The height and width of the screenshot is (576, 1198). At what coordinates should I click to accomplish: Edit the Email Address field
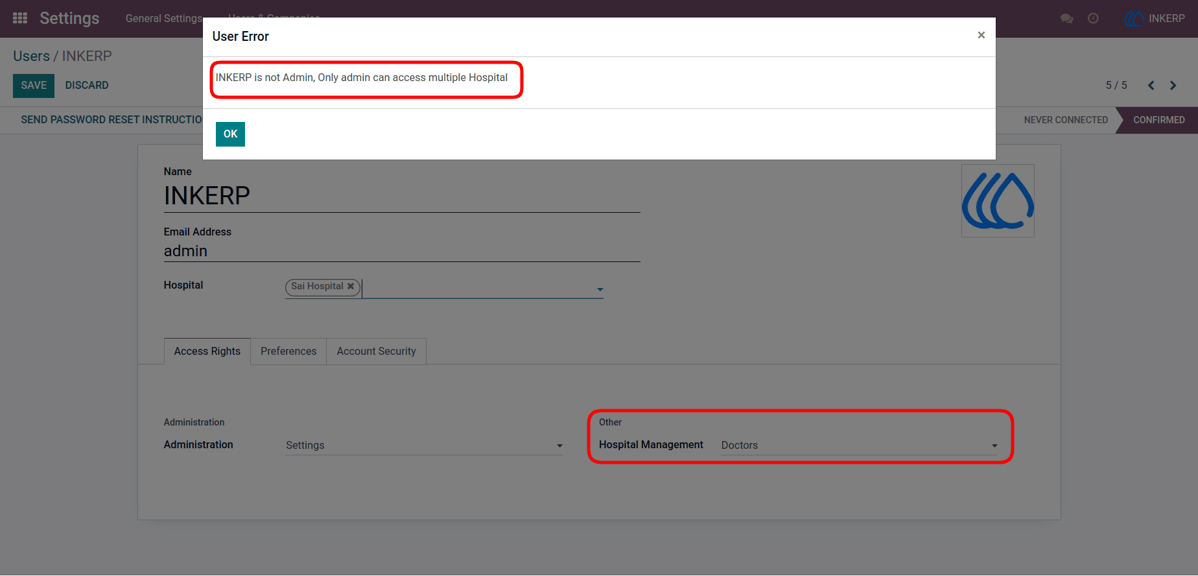402,251
